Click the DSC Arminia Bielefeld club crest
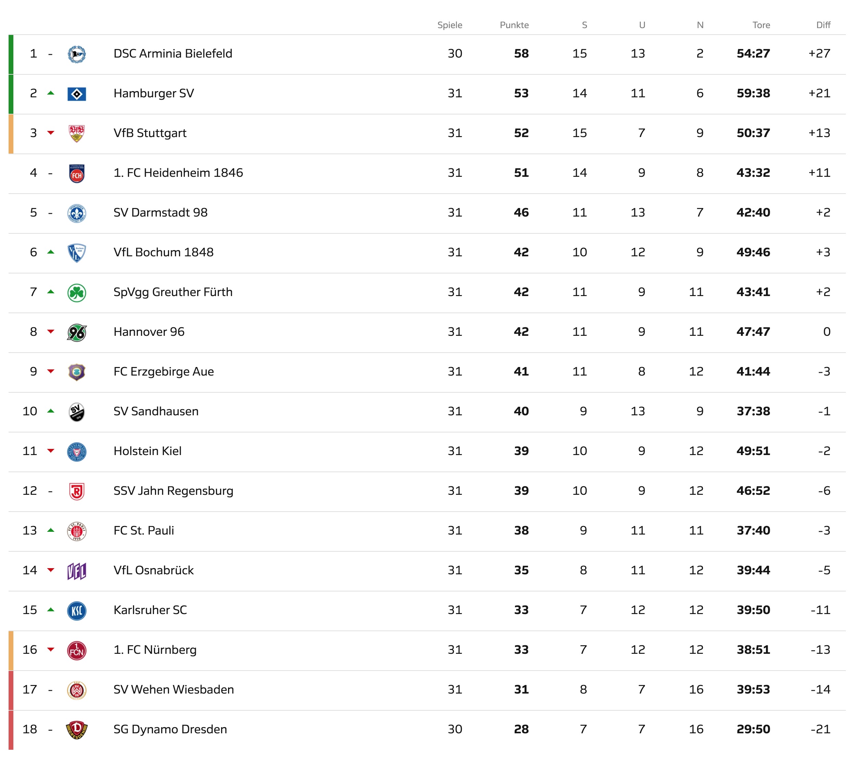 77,54
